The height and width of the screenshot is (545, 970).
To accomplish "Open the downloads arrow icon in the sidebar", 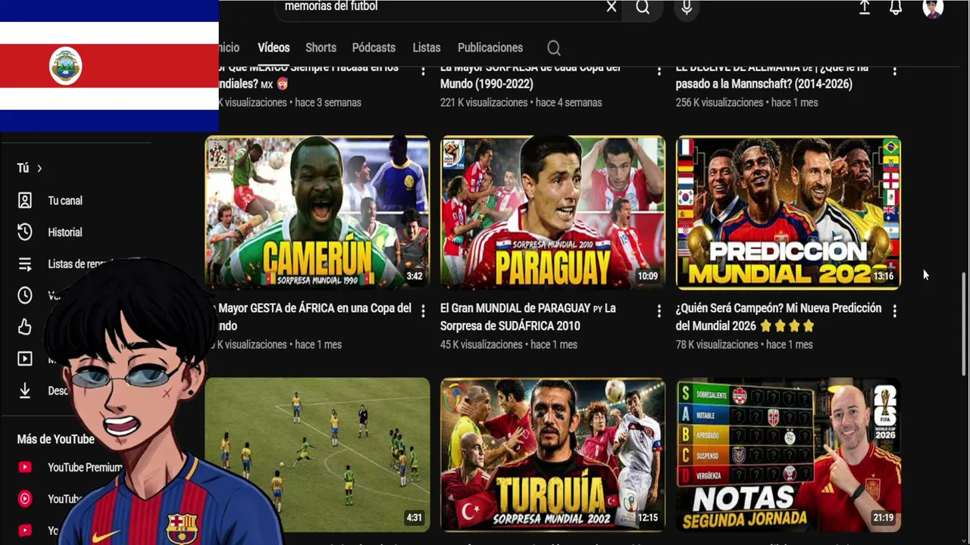I will (x=25, y=391).
